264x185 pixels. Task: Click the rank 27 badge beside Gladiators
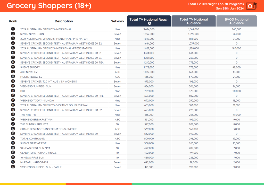(x=13, y=153)
